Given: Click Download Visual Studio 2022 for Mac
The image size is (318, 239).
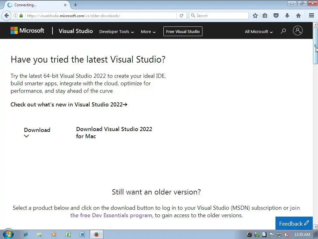Looking at the screenshot, I should pos(114,133).
